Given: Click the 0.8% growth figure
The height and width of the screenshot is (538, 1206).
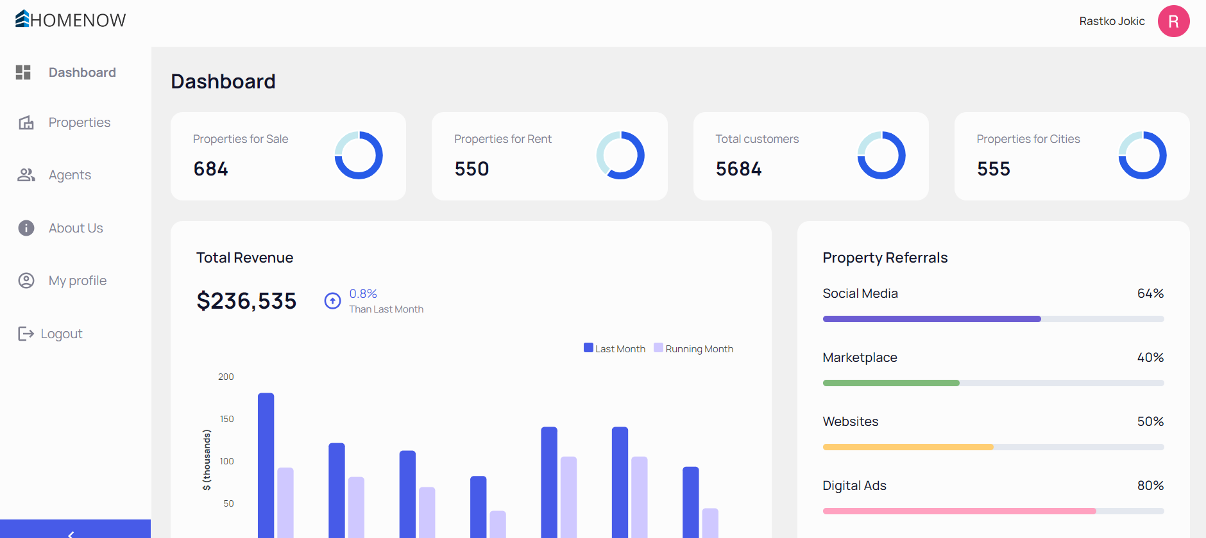Looking at the screenshot, I should [363, 293].
